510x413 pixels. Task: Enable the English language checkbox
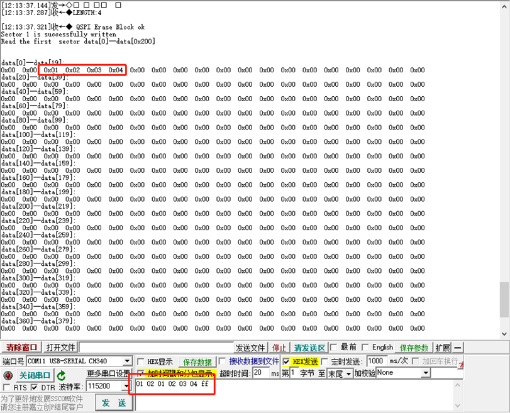[365, 348]
